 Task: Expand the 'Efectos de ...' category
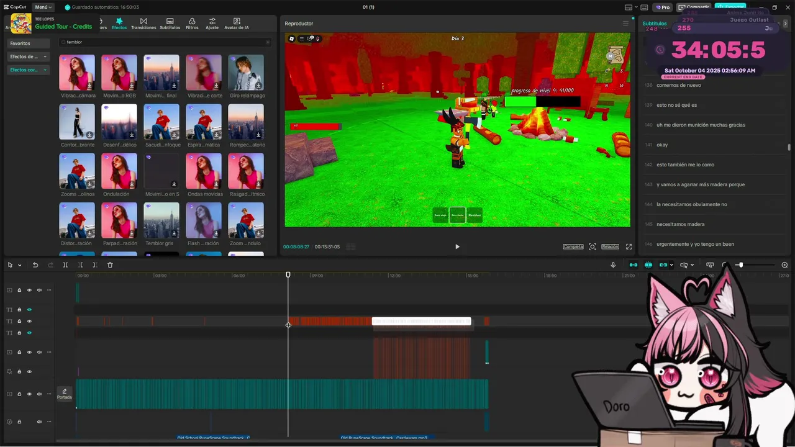pyautogui.click(x=29, y=56)
